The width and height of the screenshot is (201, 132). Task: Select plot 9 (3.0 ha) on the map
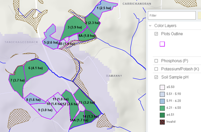45,110
